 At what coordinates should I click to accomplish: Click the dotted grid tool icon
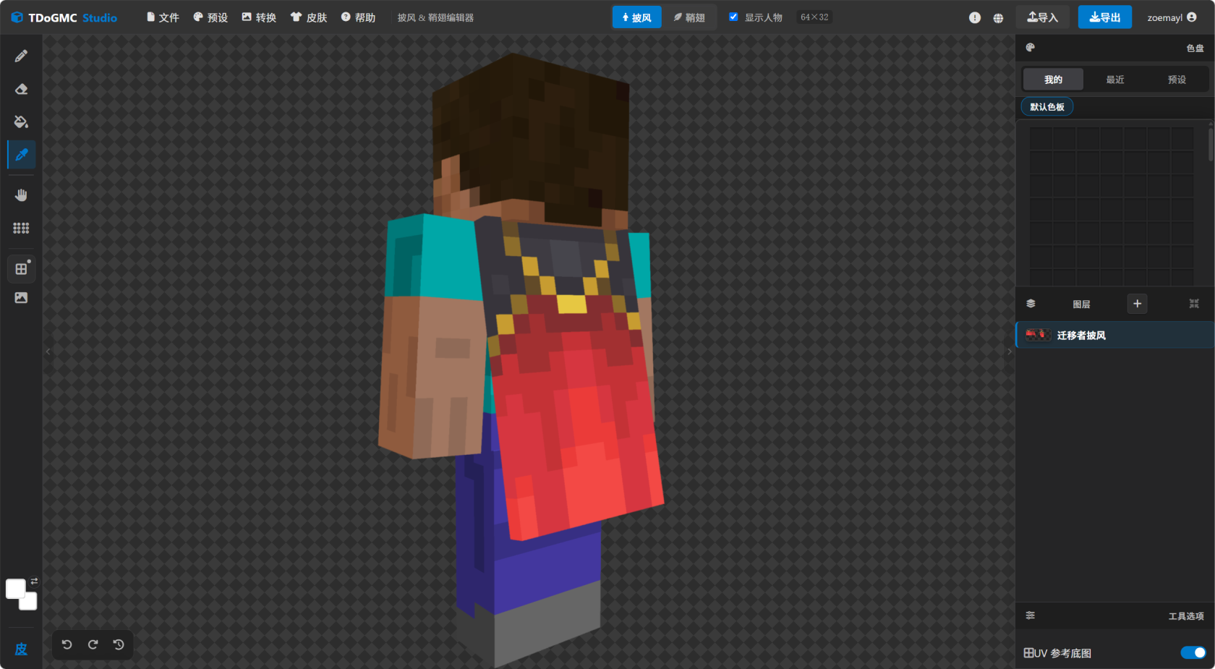click(21, 228)
